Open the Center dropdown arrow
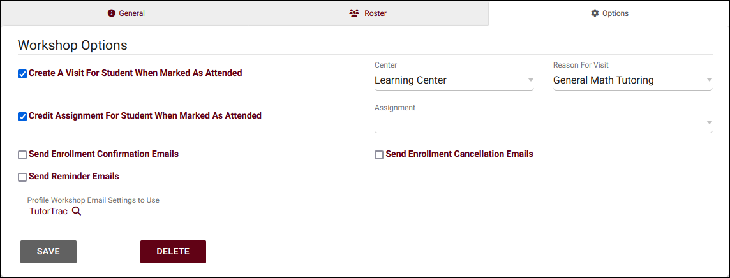This screenshot has width=730, height=278. point(530,80)
